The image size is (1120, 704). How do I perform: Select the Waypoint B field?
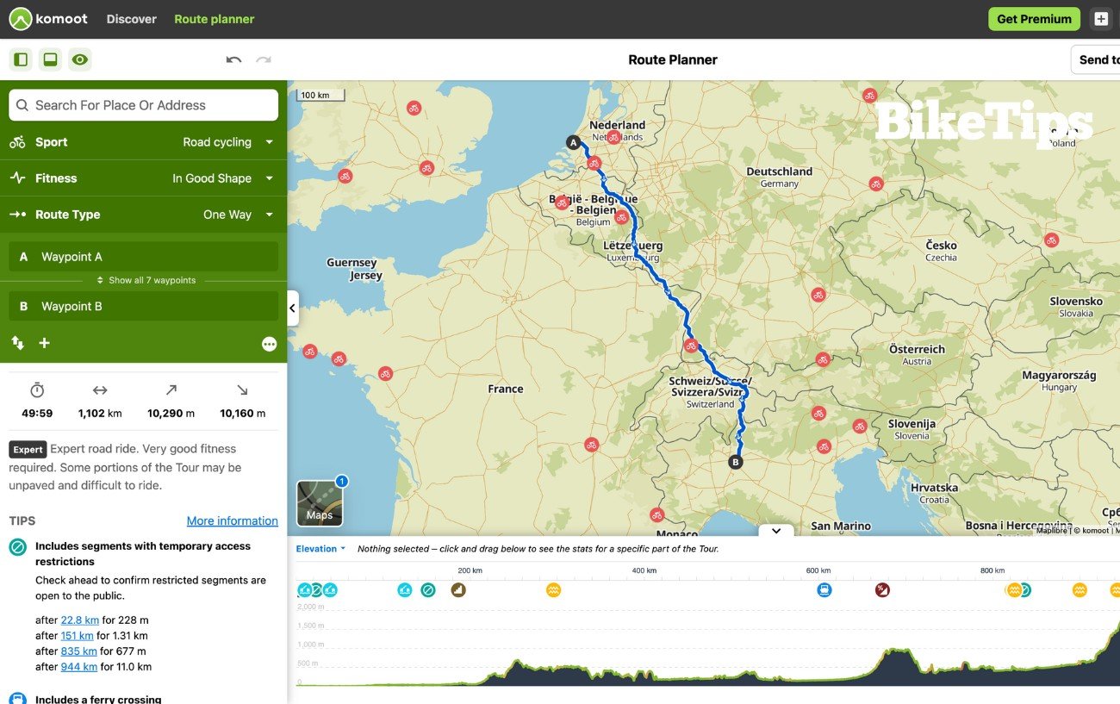coord(143,306)
